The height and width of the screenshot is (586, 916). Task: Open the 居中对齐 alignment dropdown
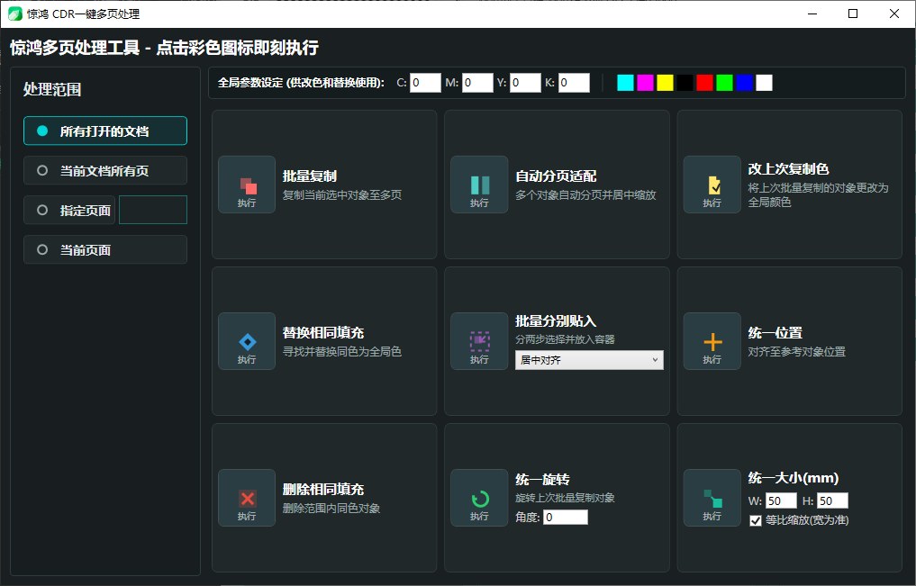589,360
